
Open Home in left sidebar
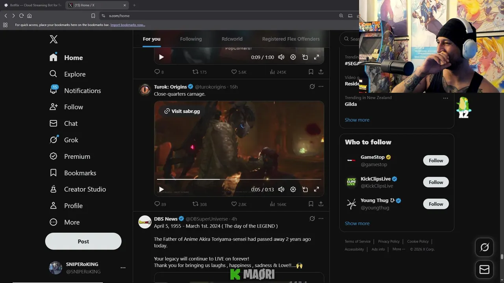point(66,57)
